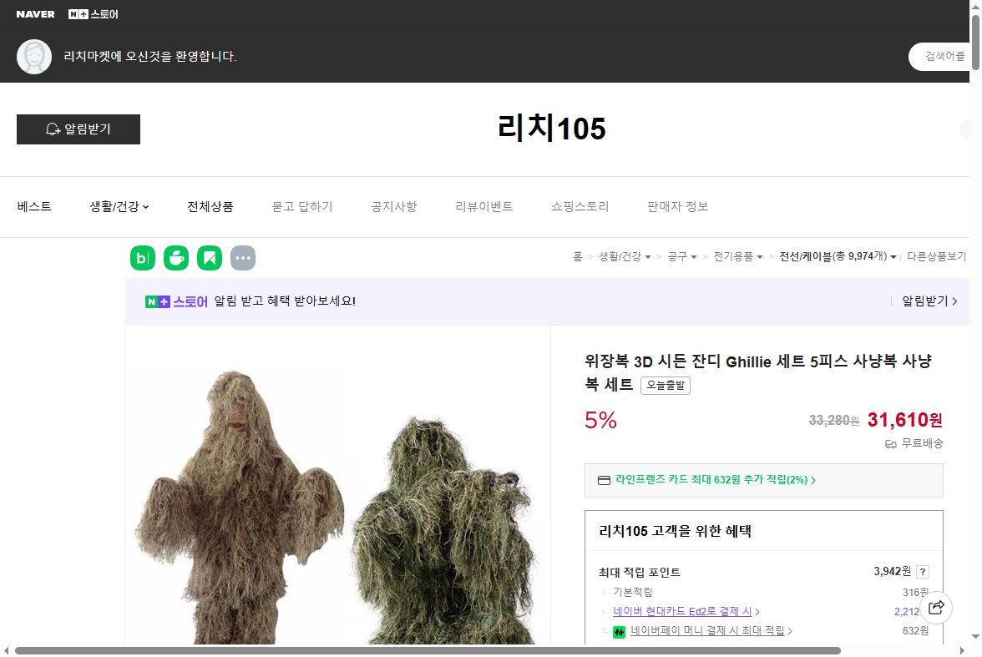Expand the 생활/건강 category dropdown
Screen dimensions: 982x657
118,206
